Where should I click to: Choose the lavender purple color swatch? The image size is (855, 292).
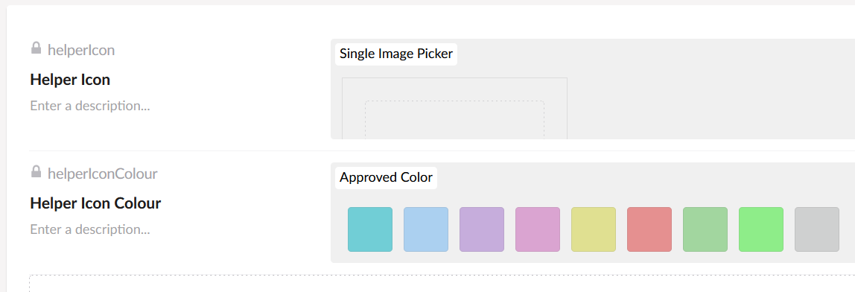(482, 229)
